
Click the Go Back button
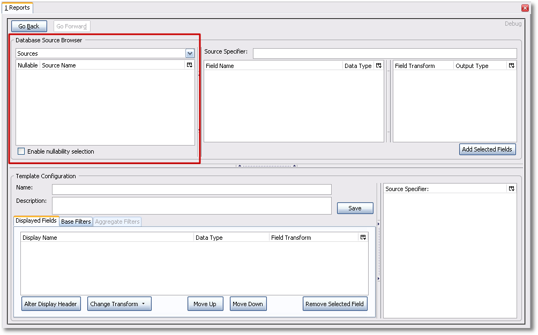[29, 26]
